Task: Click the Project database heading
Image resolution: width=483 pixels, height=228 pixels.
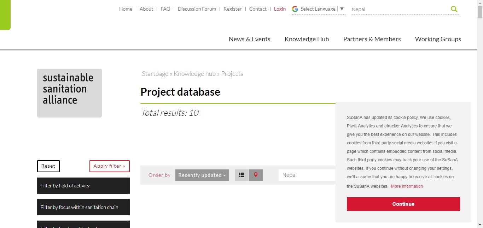Action: pos(180,92)
